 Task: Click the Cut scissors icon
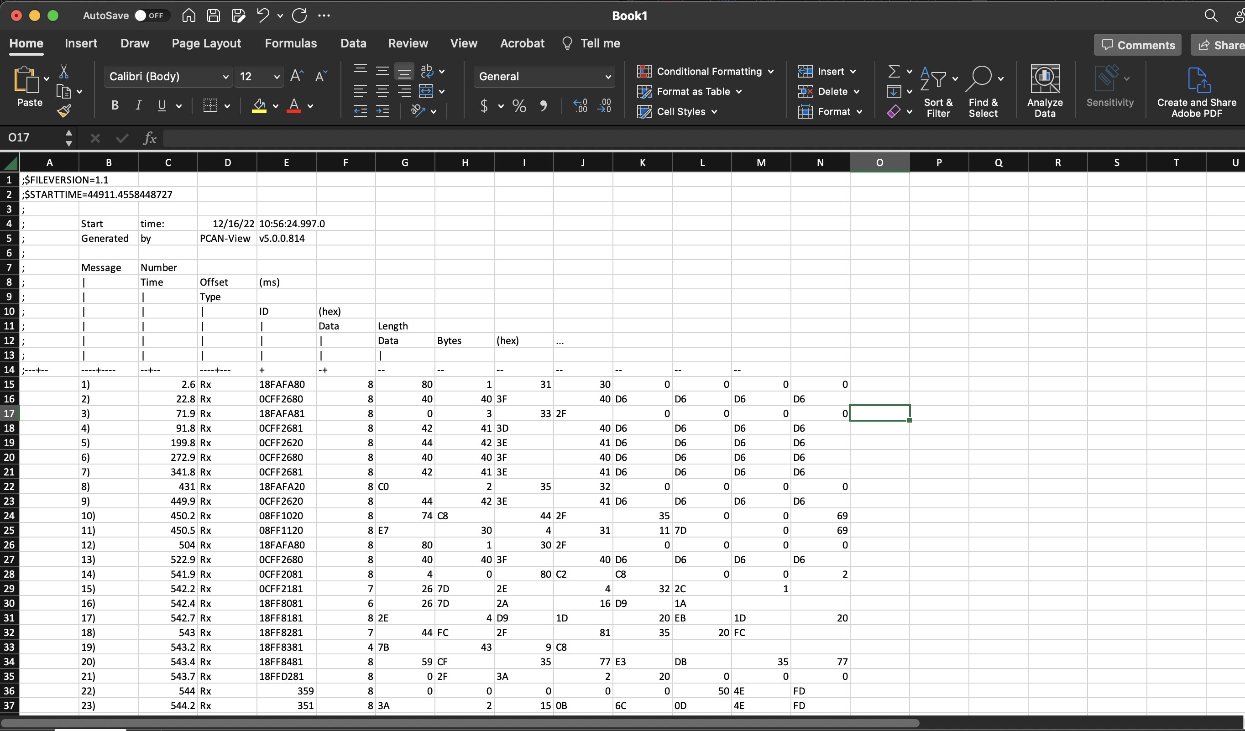click(x=64, y=72)
